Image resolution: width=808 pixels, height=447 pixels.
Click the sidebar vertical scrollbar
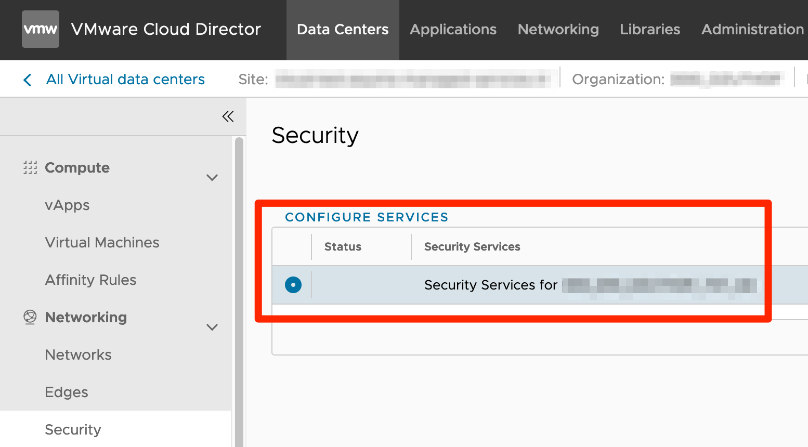(239, 291)
